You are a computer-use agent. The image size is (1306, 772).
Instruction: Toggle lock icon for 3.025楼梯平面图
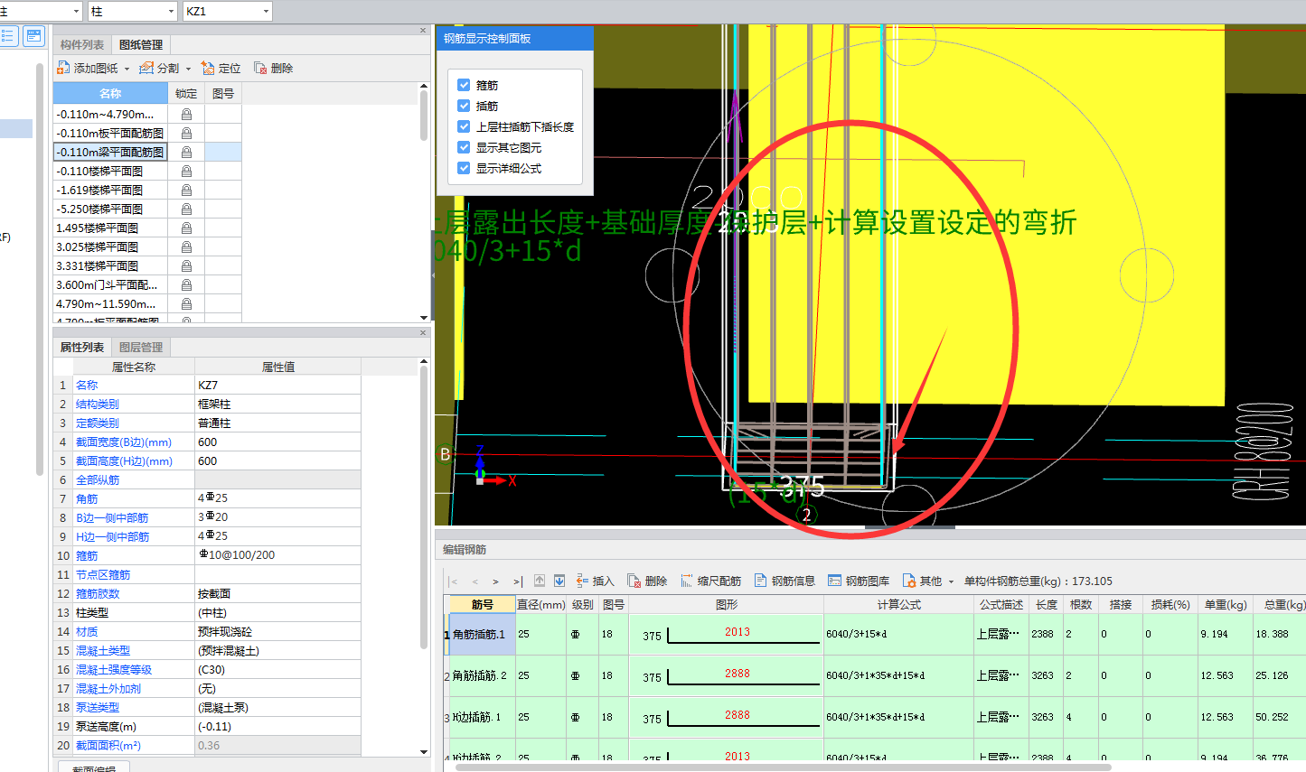point(186,247)
